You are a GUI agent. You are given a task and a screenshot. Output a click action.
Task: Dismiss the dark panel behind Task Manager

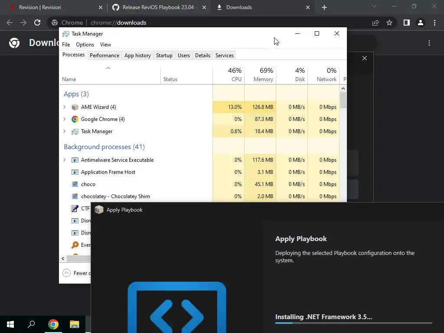click(x=364, y=58)
